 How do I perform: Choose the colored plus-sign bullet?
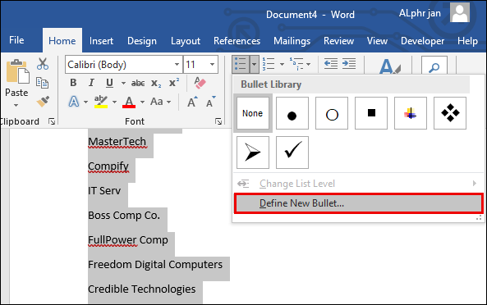(411, 113)
